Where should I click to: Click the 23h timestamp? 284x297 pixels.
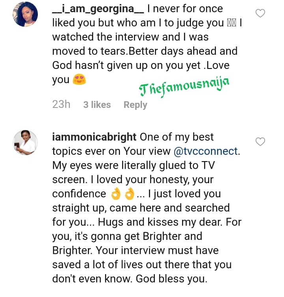click(61, 105)
